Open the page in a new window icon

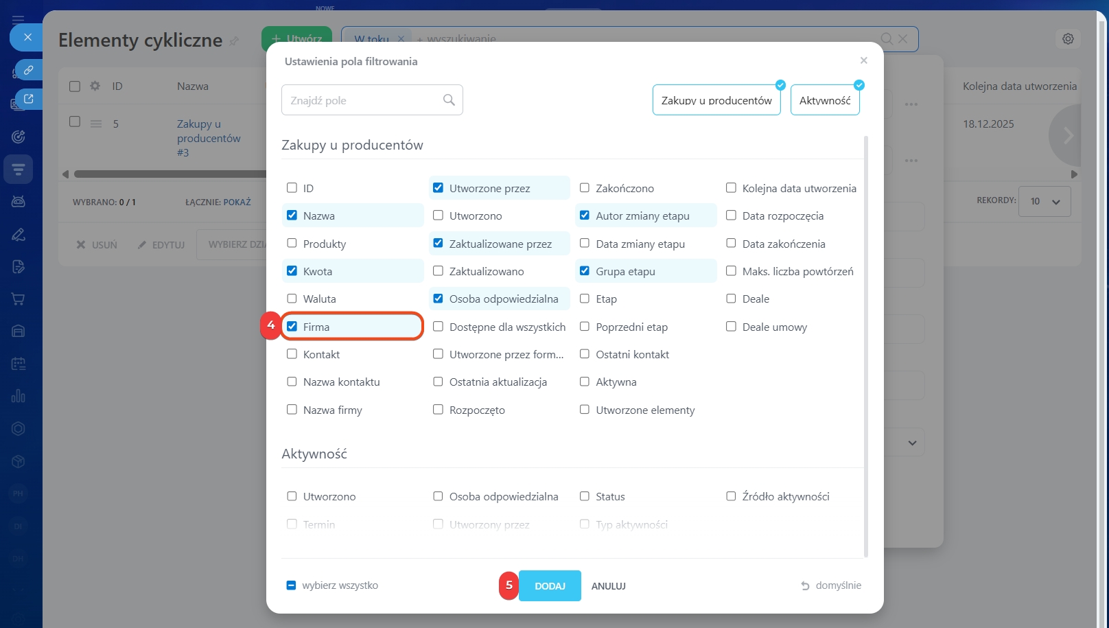28,99
